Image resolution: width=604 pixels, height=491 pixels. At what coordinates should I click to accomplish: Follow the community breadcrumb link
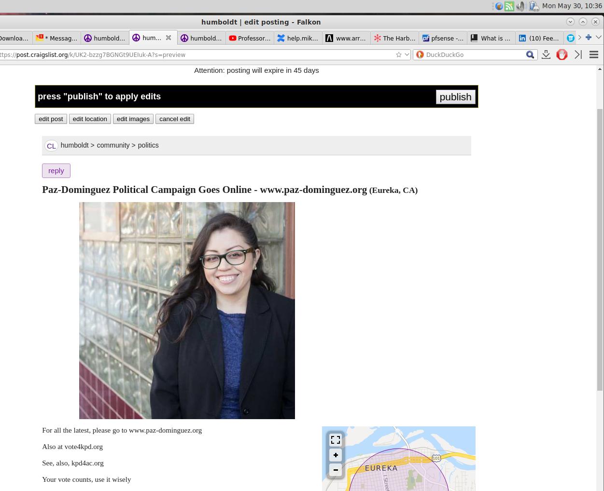click(113, 145)
